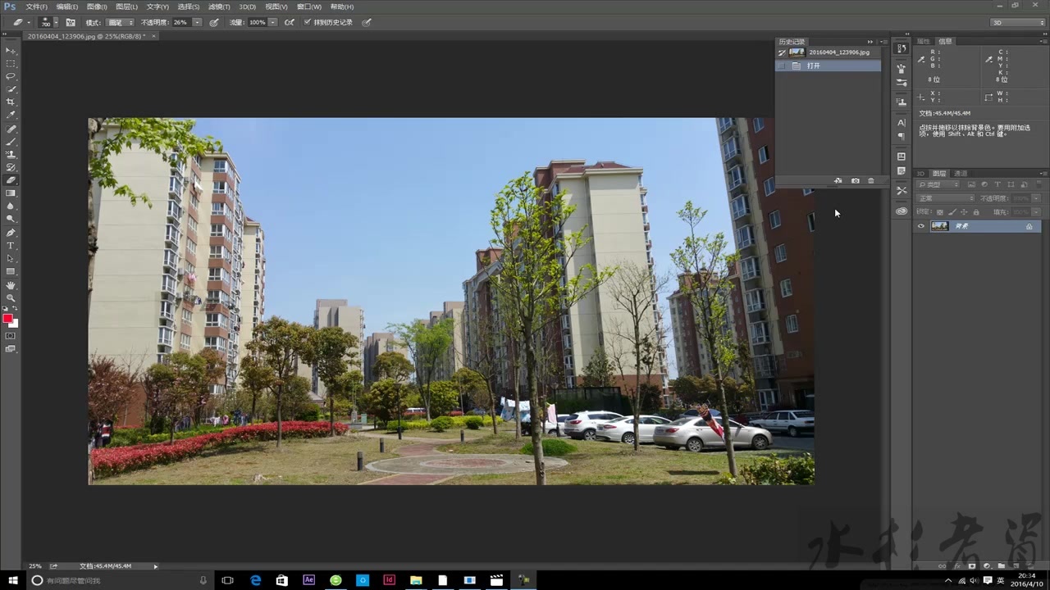
Task: Select the Eyedropper tool
Action: click(x=11, y=116)
